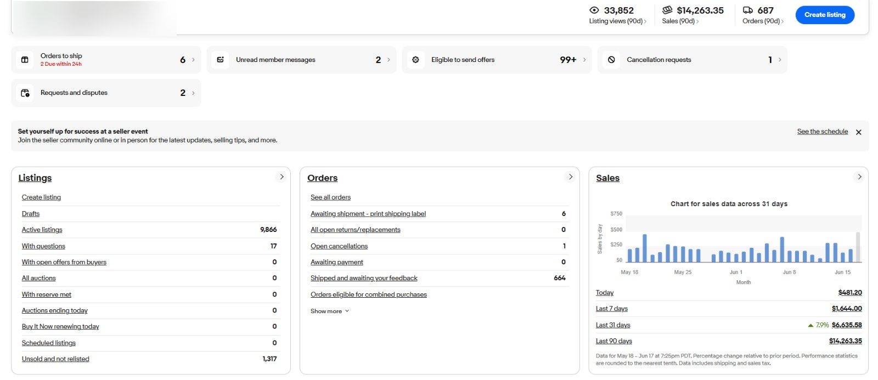Open Orders eligible for combined purchases
The width and height of the screenshot is (878, 380).
(x=369, y=294)
